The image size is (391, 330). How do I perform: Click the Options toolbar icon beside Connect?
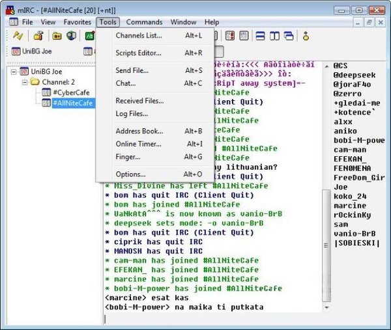pos(38,36)
